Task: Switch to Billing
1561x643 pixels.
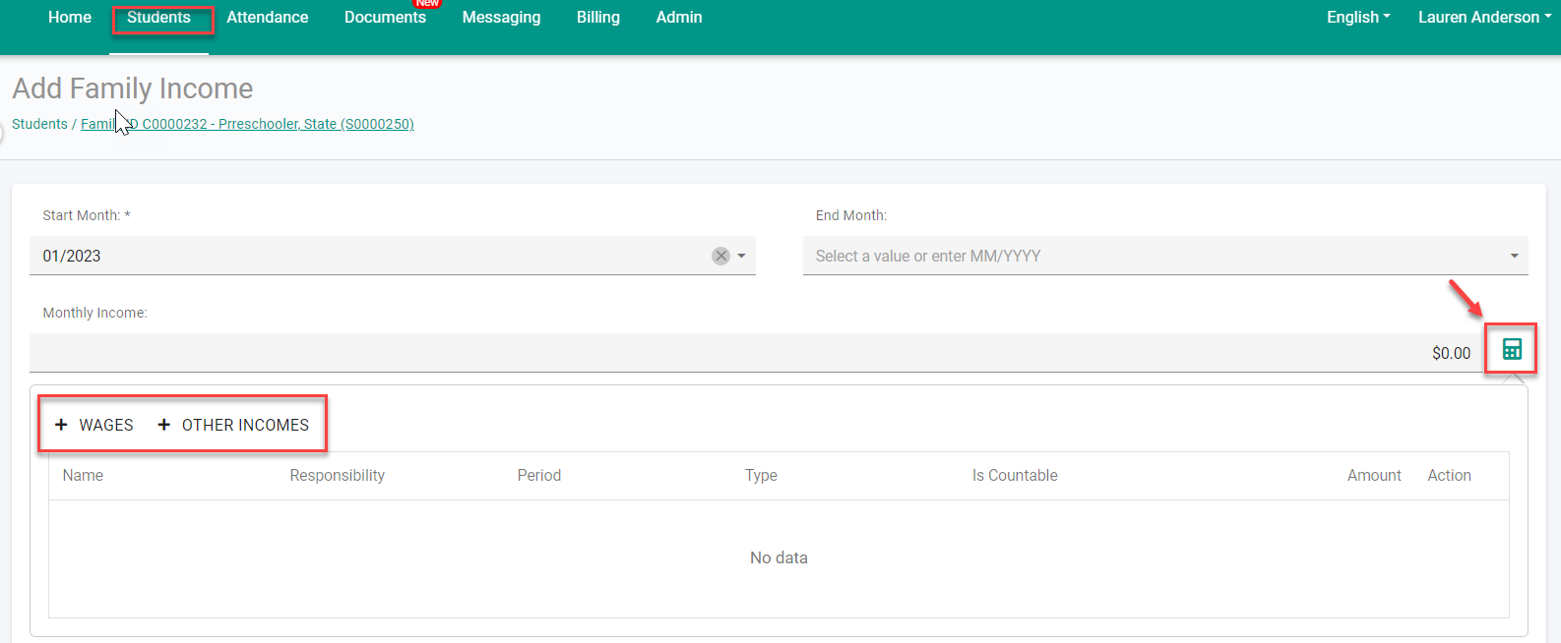Action: (598, 18)
